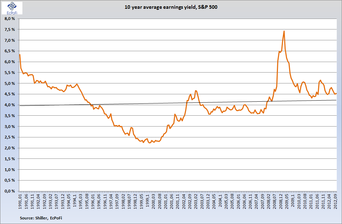Click the '1997,09' x-axis label
The width and height of the screenshot is (342, 224).
point(117,201)
